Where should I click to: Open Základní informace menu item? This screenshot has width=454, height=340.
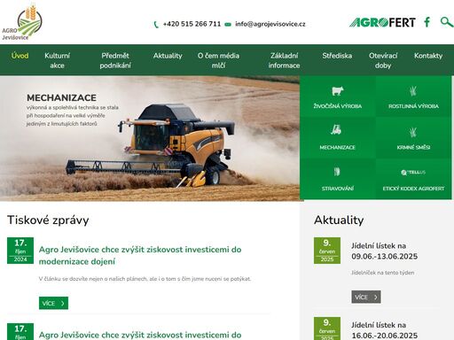tap(284, 60)
